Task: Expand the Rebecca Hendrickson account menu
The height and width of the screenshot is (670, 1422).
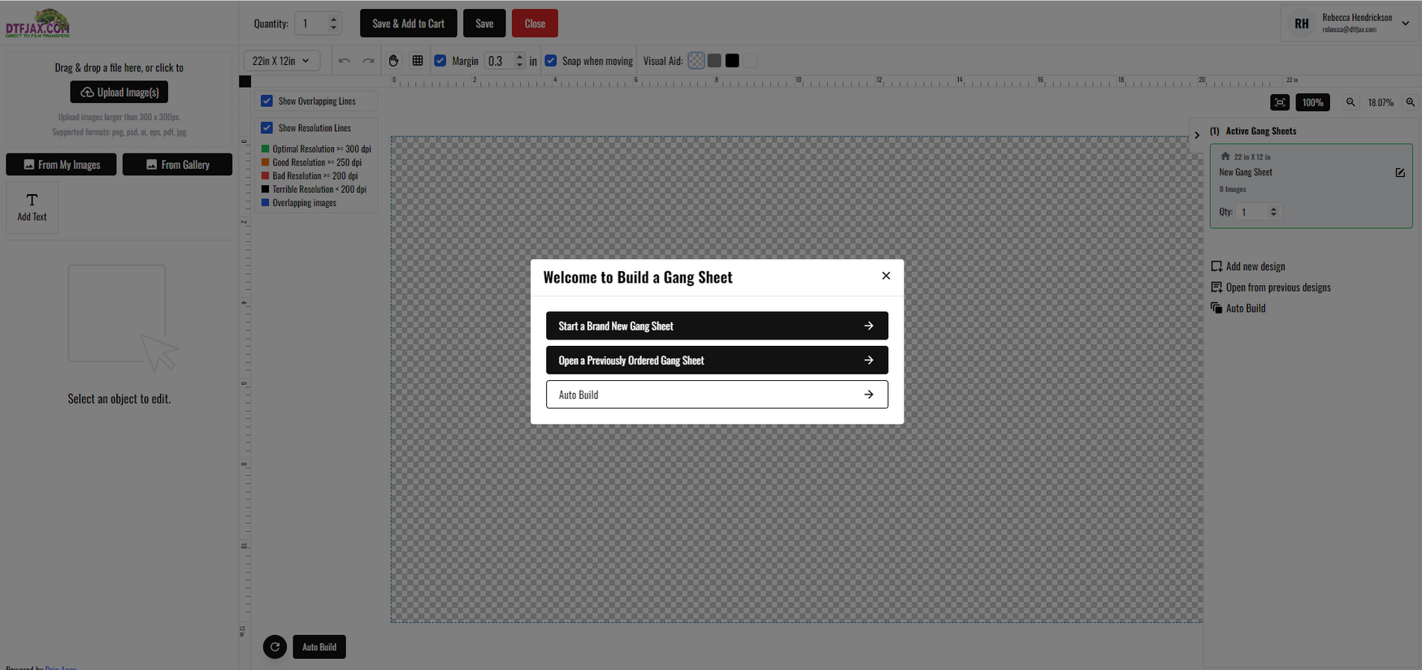Action: 1405,24
